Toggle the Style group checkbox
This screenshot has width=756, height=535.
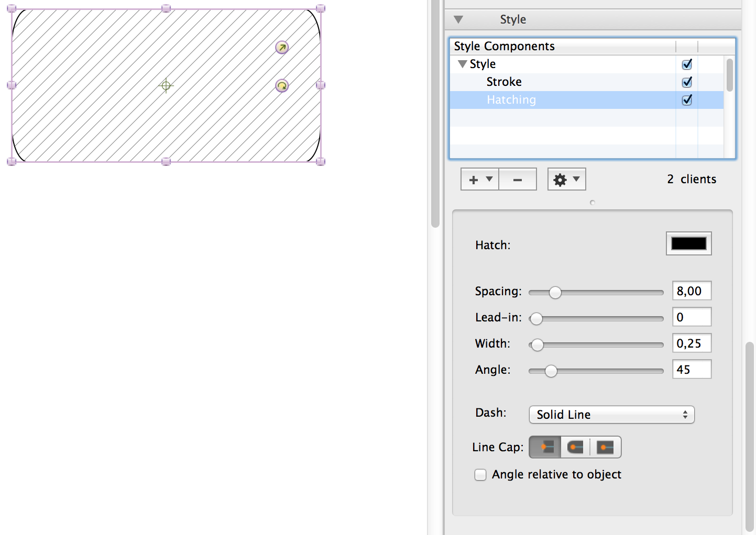pyautogui.click(x=687, y=64)
